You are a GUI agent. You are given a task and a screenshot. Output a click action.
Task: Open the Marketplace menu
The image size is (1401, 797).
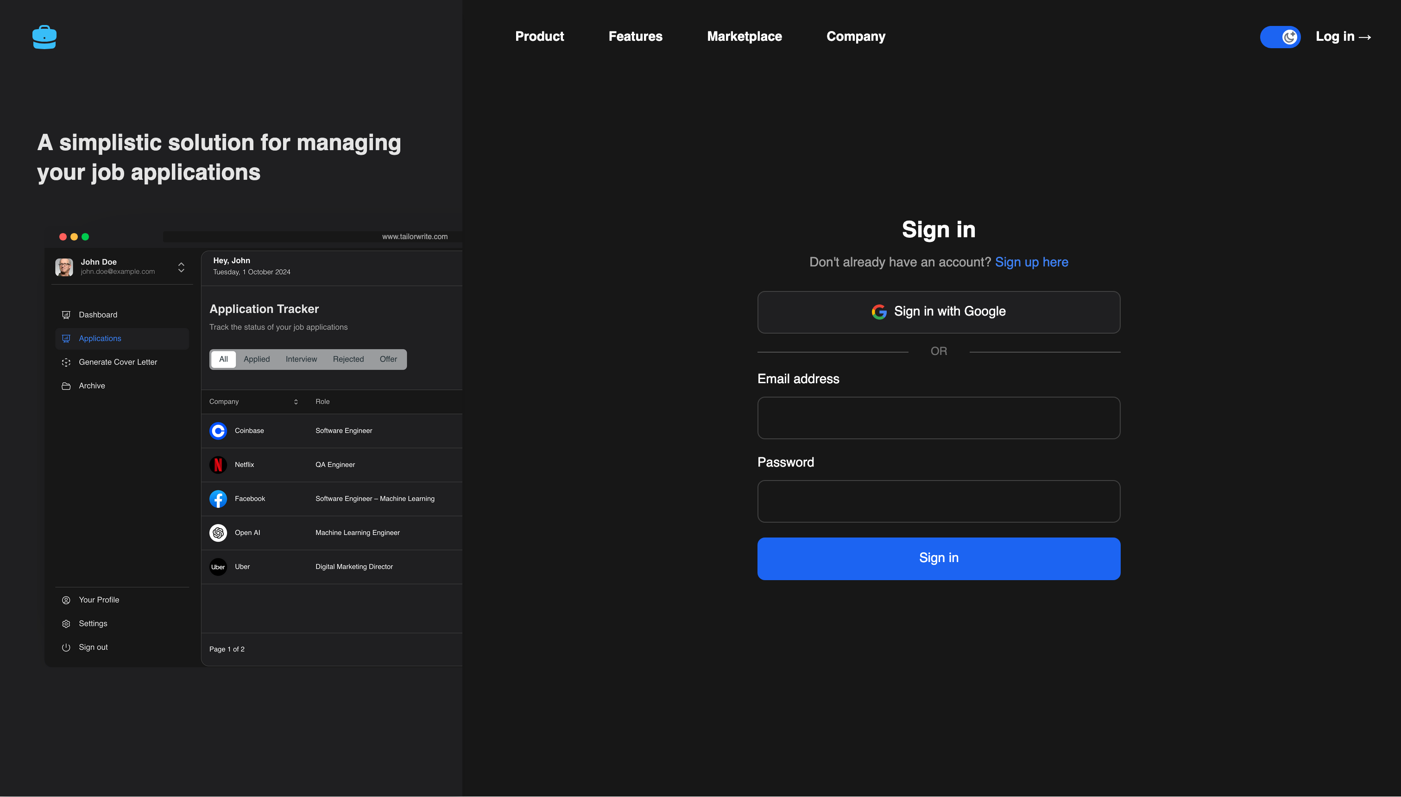pos(744,36)
